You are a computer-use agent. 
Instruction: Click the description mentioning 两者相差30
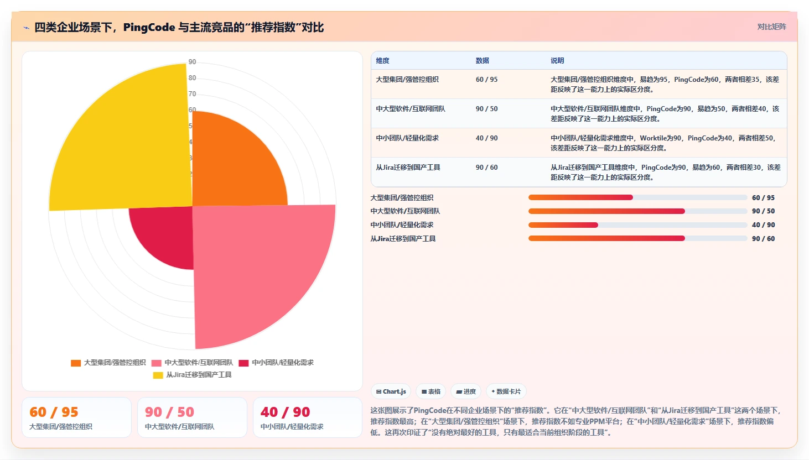pos(665,172)
